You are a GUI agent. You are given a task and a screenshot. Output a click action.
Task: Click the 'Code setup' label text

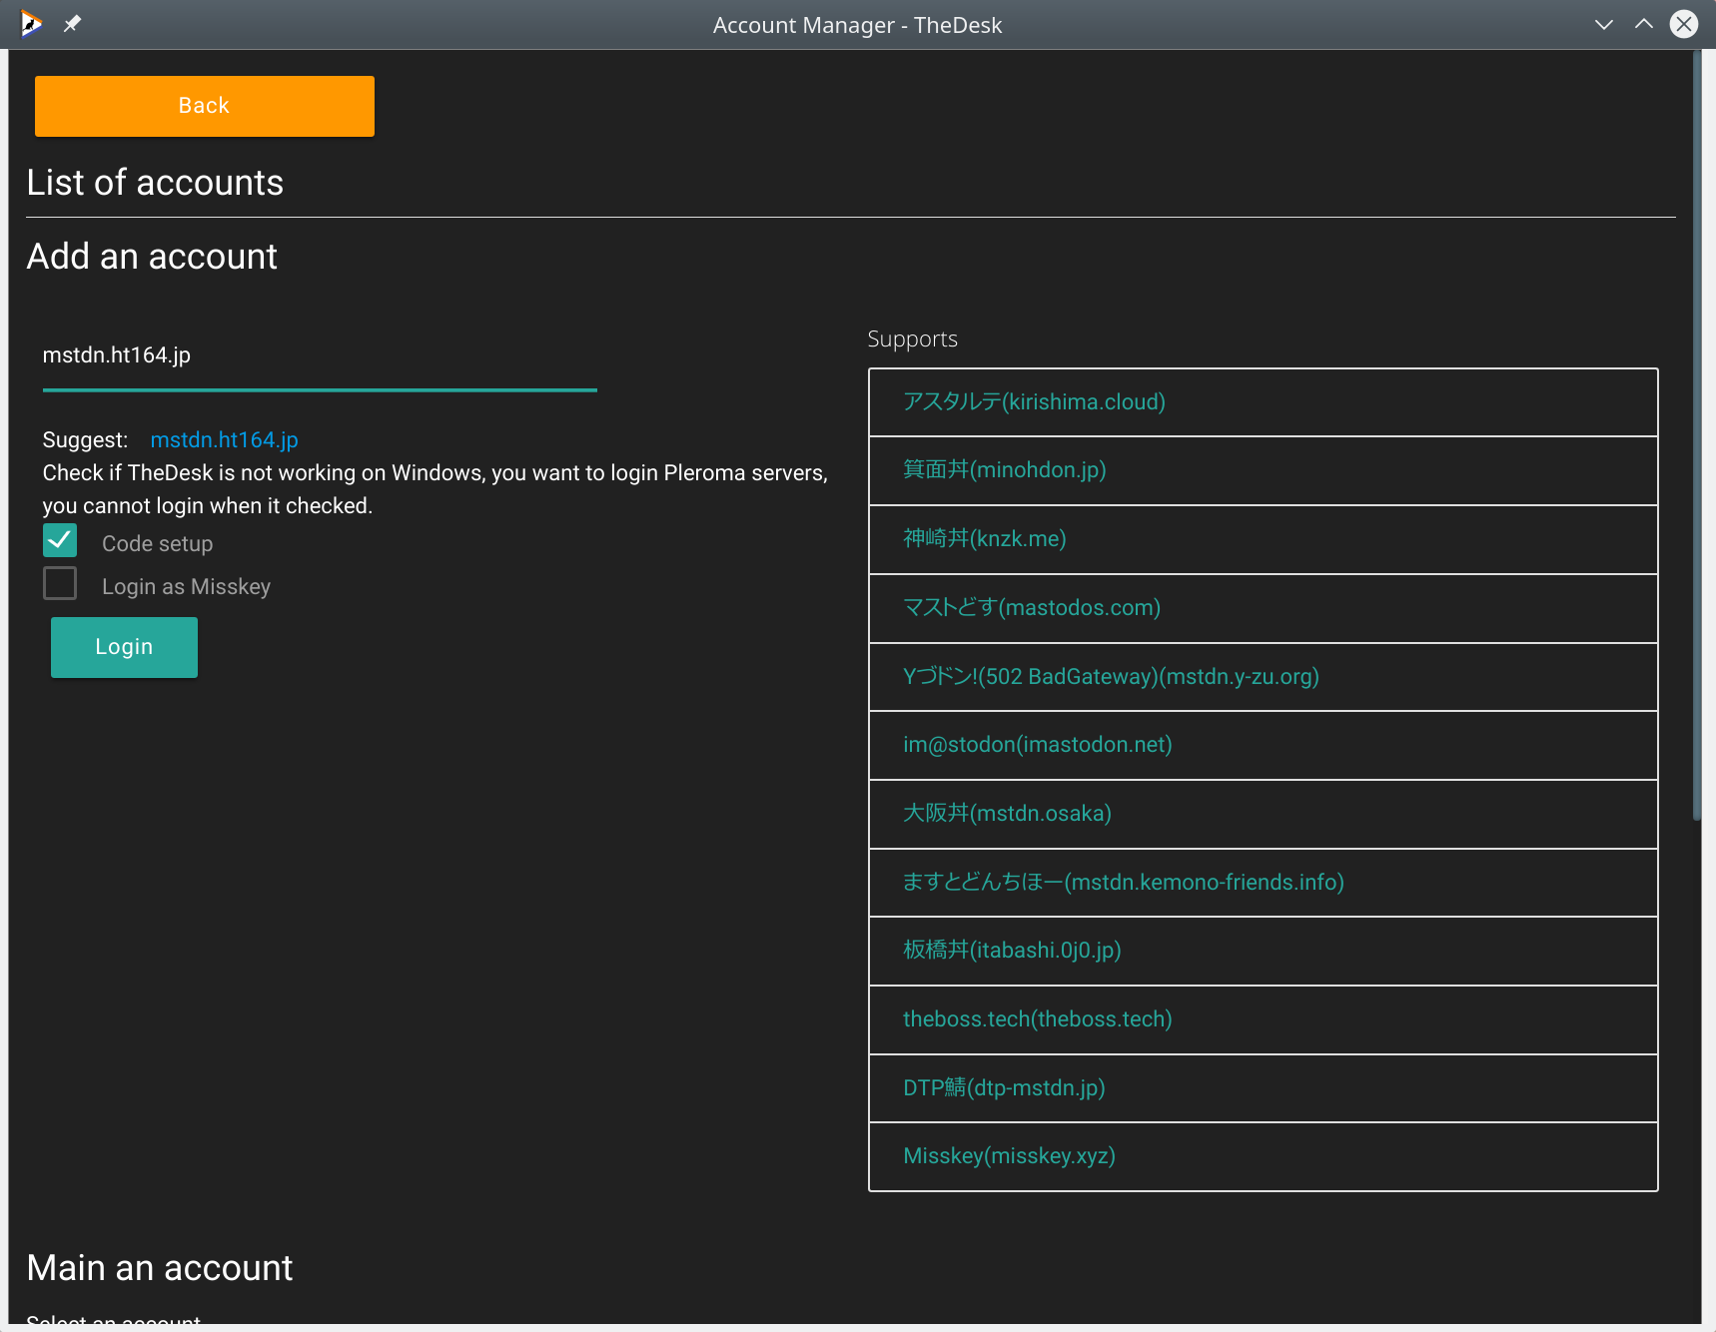157,544
